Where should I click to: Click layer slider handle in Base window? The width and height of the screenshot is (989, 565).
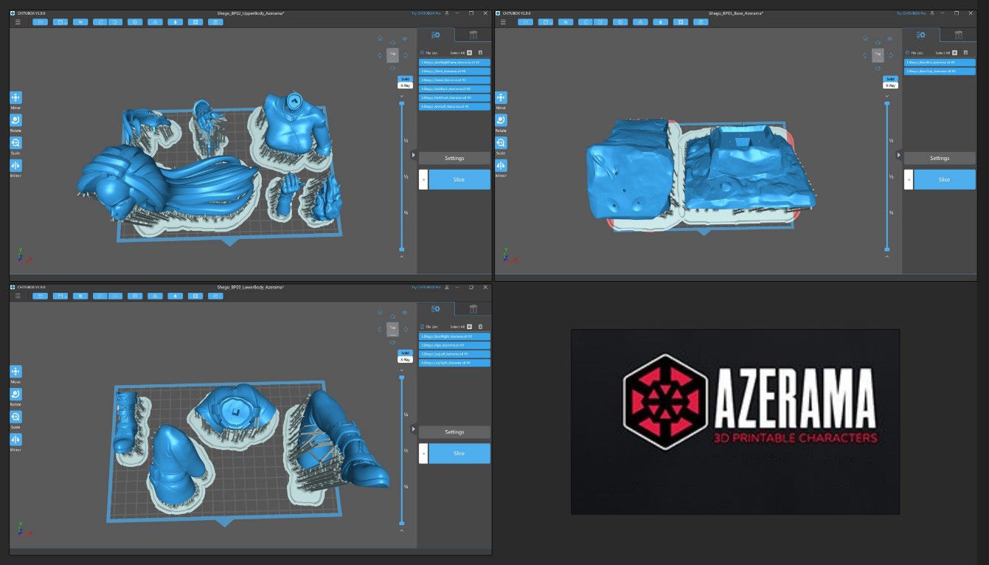pyautogui.click(x=887, y=103)
